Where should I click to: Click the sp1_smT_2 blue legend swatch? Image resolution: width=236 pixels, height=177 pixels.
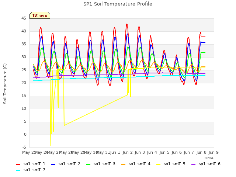(53, 164)
